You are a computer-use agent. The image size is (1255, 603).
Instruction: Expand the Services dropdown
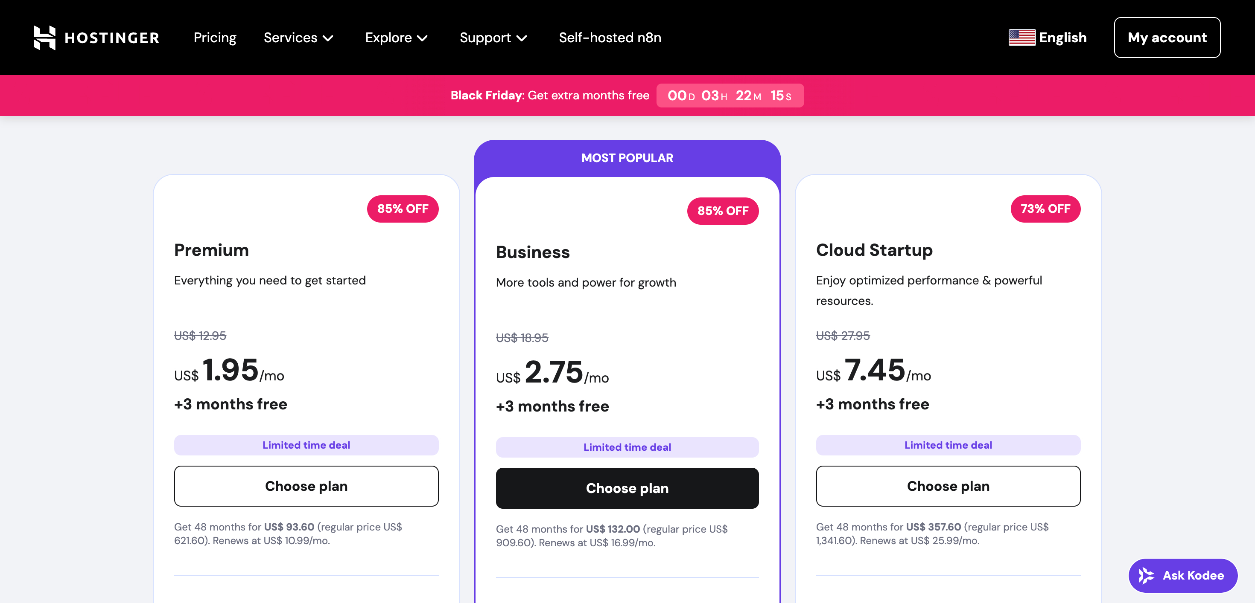(298, 38)
